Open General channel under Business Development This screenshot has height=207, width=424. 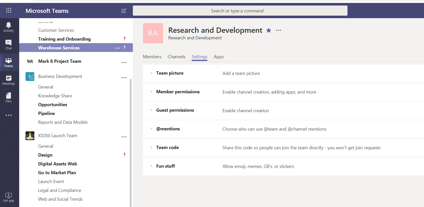pyautogui.click(x=46, y=87)
